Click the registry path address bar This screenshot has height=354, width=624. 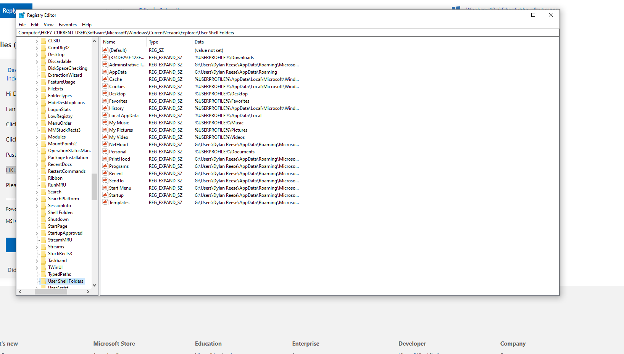point(288,33)
